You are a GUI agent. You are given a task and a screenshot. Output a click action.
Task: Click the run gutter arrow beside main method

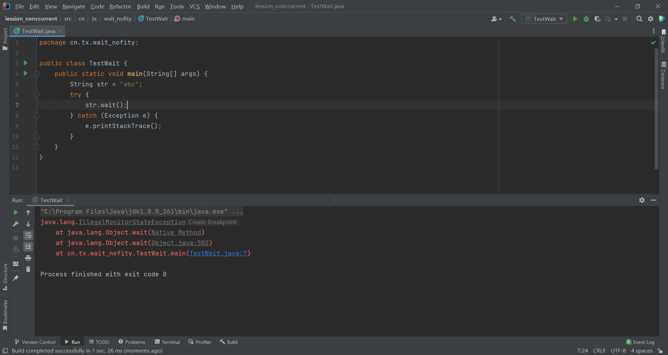pyautogui.click(x=25, y=73)
